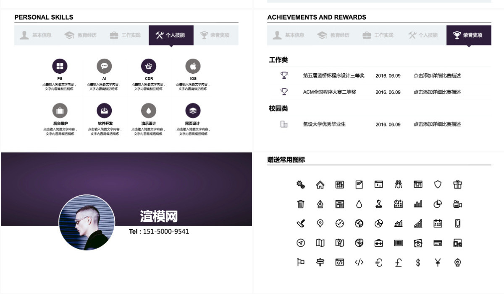
Task: Select the barcode icon
Action: point(398,243)
